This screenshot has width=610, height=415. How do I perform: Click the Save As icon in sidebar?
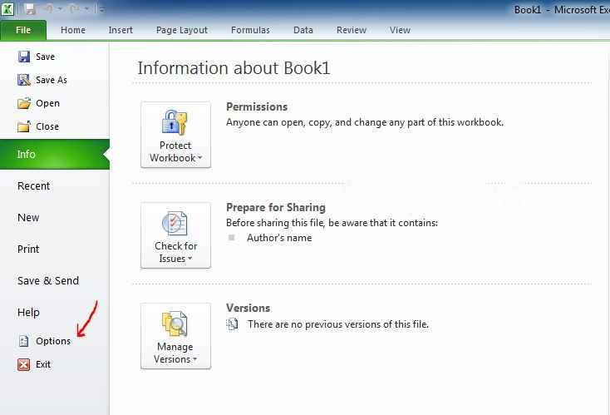coord(24,80)
